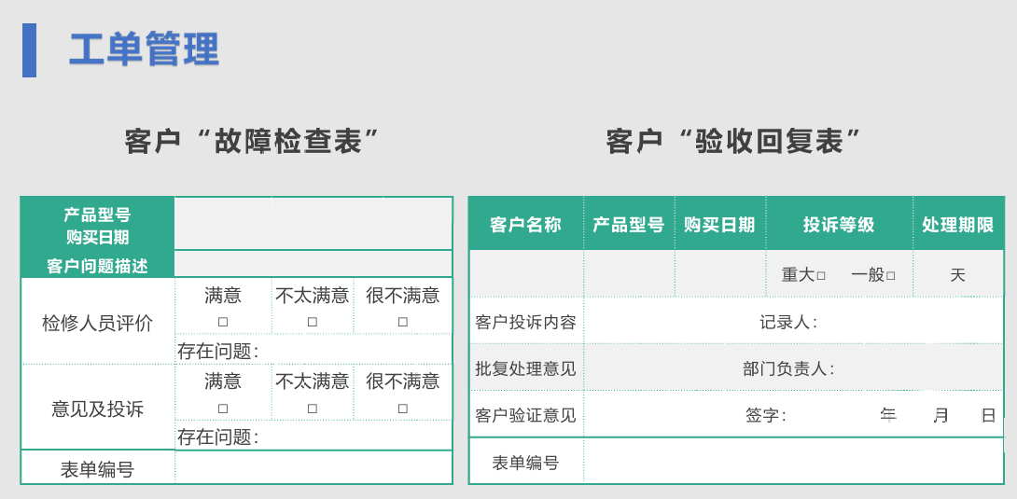Tick 不太满意 checkbox in 检修人员评价 row
This screenshot has height=499, width=1017.
coord(313,322)
